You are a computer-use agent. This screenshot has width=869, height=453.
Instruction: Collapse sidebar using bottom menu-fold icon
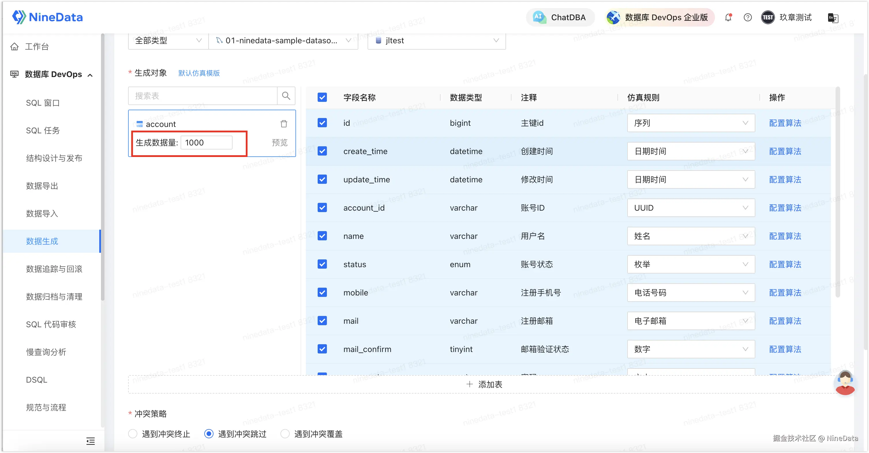click(x=90, y=441)
